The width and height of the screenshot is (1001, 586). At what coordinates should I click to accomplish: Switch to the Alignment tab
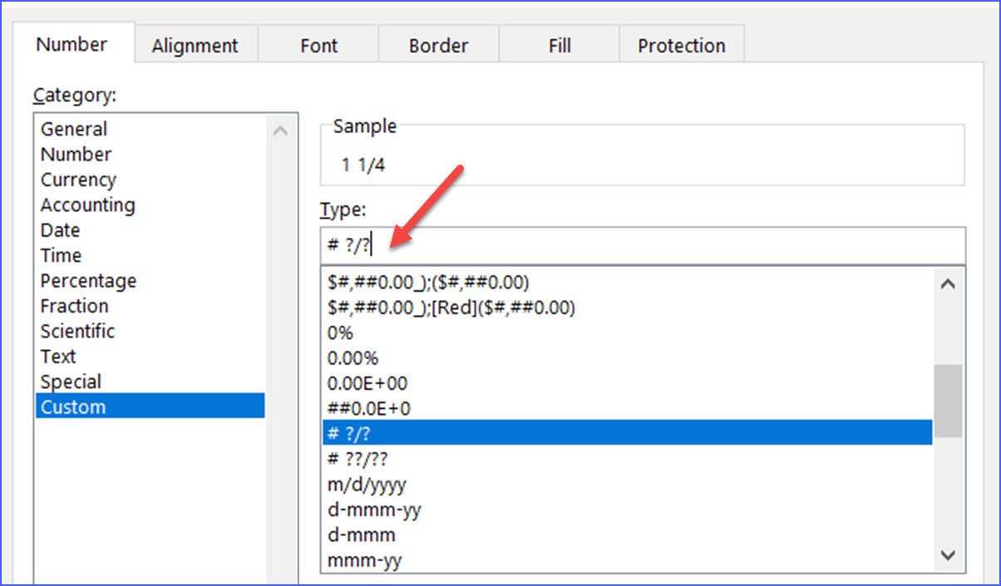[195, 46]
